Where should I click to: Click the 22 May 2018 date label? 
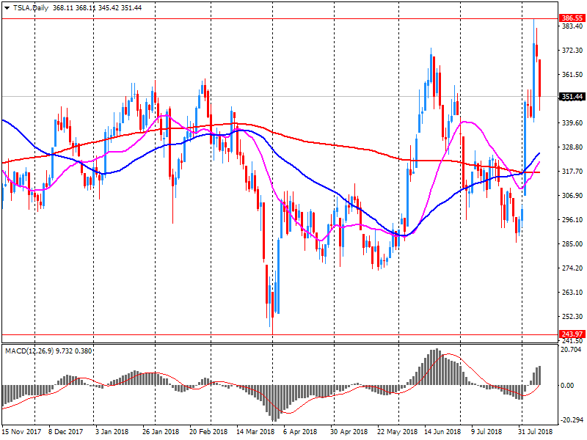(397, 432)
